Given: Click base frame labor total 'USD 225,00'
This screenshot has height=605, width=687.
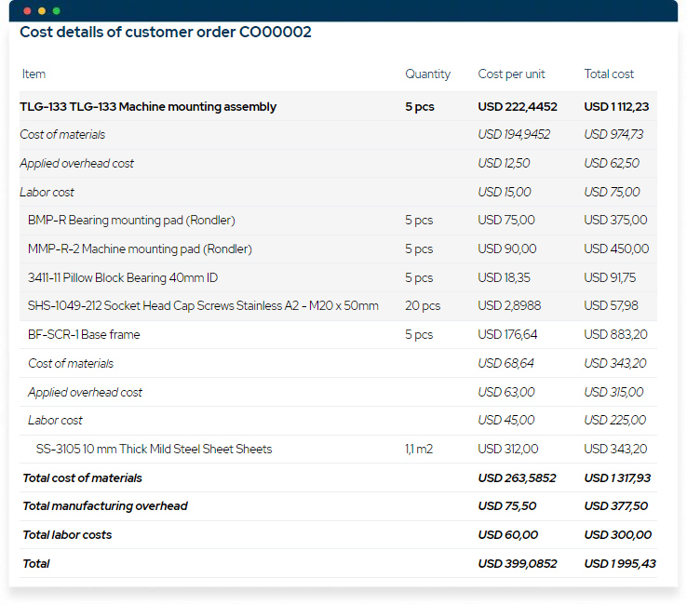Looking at the screenshot, I should tap(614, 420).
